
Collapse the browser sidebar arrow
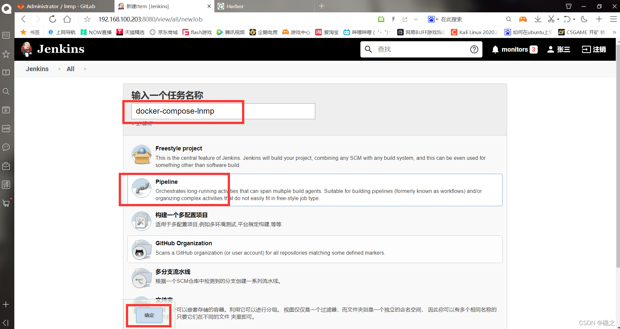(x=6, y=323)
